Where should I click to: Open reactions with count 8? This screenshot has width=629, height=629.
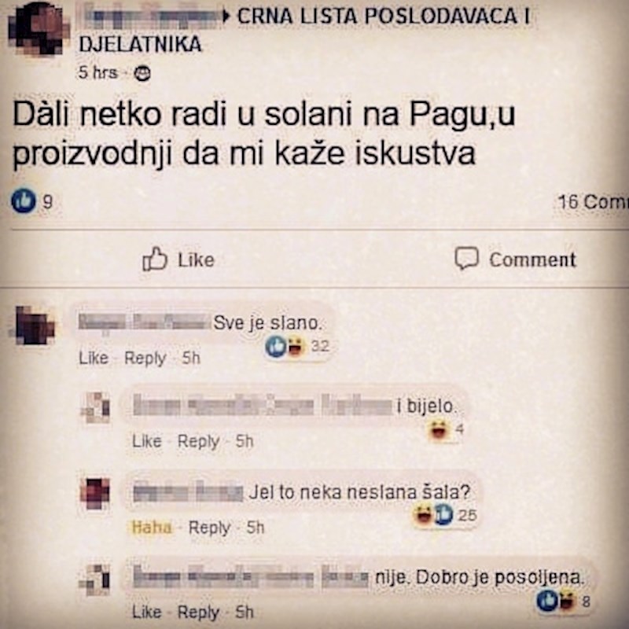(x=564, y=601)
